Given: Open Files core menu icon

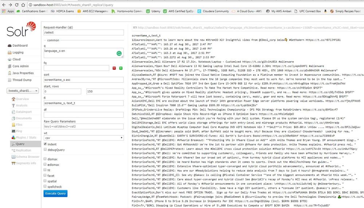Looking at the screenshot, I should (x=13, y=125).
